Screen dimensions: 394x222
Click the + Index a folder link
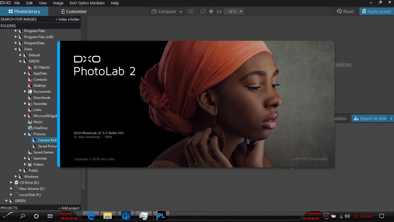click(67, 19)
